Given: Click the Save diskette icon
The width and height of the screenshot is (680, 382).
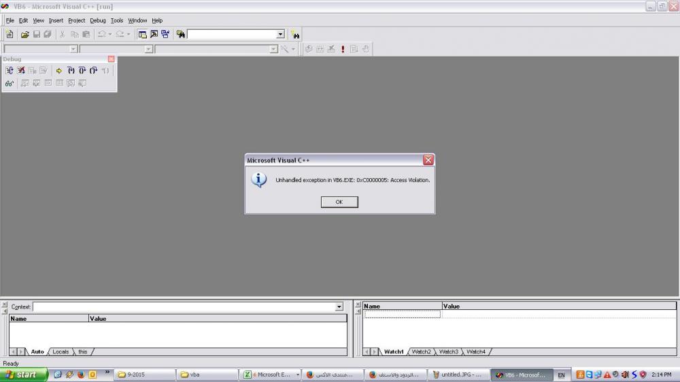Looking at the screenshot, I should click(x=37, y=34).
